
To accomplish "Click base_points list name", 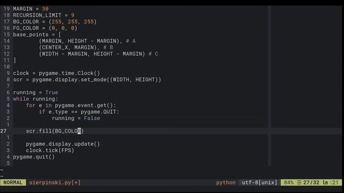I will tap(31, 34).
